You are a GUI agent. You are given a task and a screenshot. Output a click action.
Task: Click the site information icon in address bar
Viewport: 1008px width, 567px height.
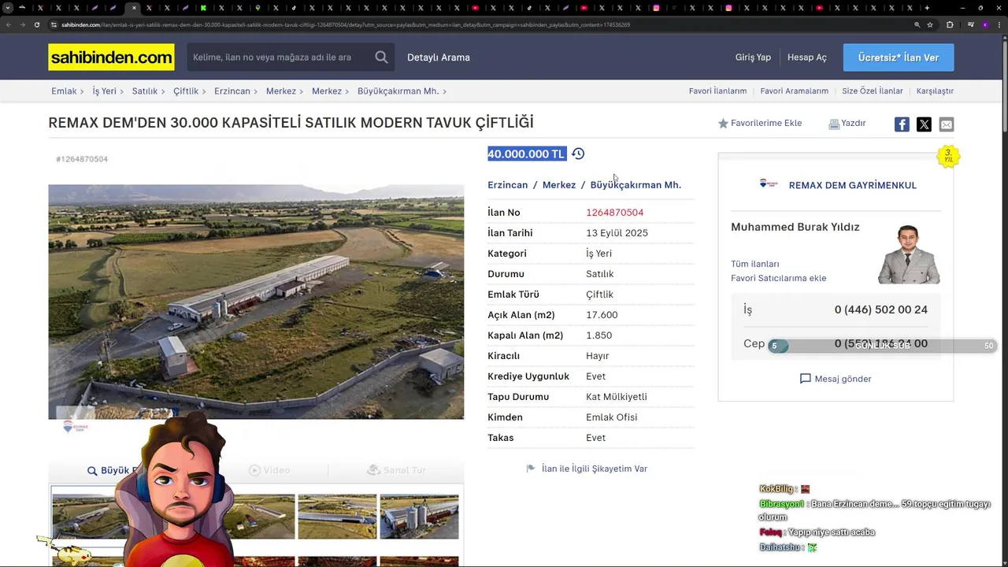tap(54, 24)
